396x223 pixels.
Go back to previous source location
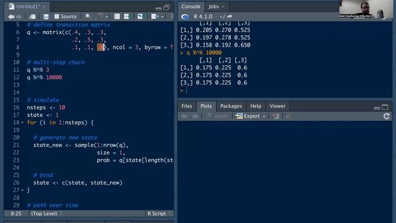(x=11, y=17)
